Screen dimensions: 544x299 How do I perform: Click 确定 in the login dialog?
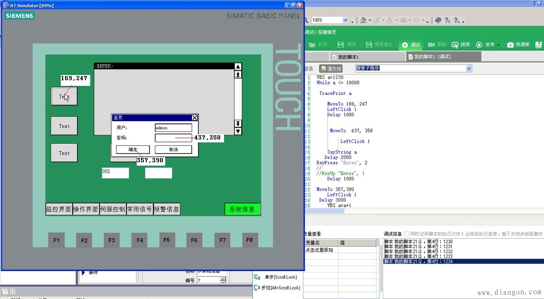[132, 149]
